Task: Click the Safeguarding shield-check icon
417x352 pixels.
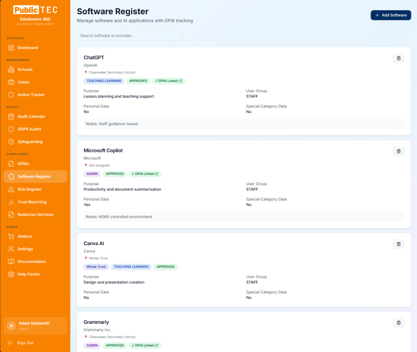Action: [11, 142]
